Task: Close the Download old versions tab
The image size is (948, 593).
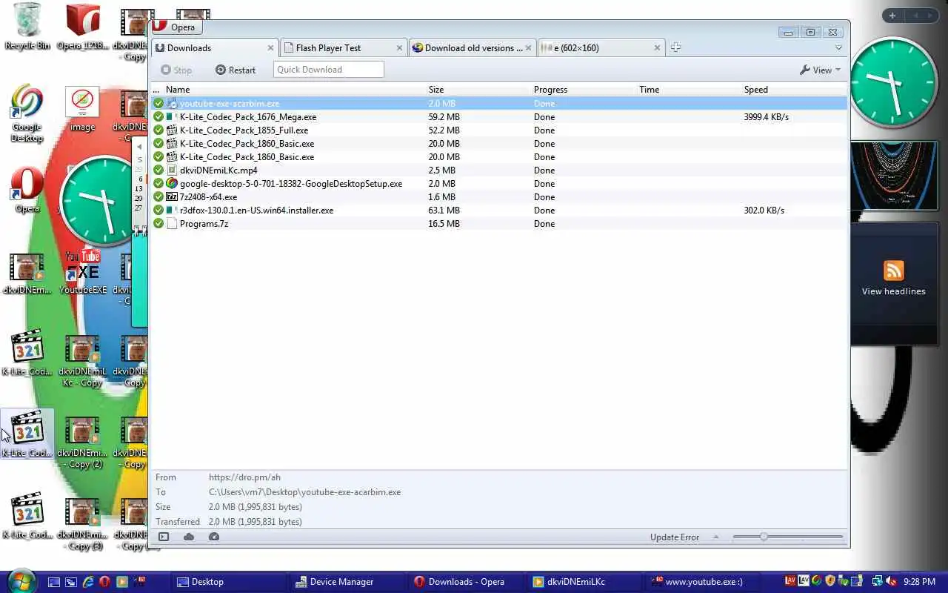Action: 528,48
